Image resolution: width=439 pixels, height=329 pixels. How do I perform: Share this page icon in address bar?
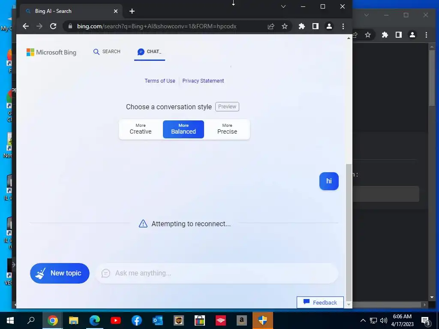coord(271,26)
